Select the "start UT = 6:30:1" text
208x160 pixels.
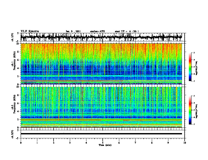click(127, 31)
